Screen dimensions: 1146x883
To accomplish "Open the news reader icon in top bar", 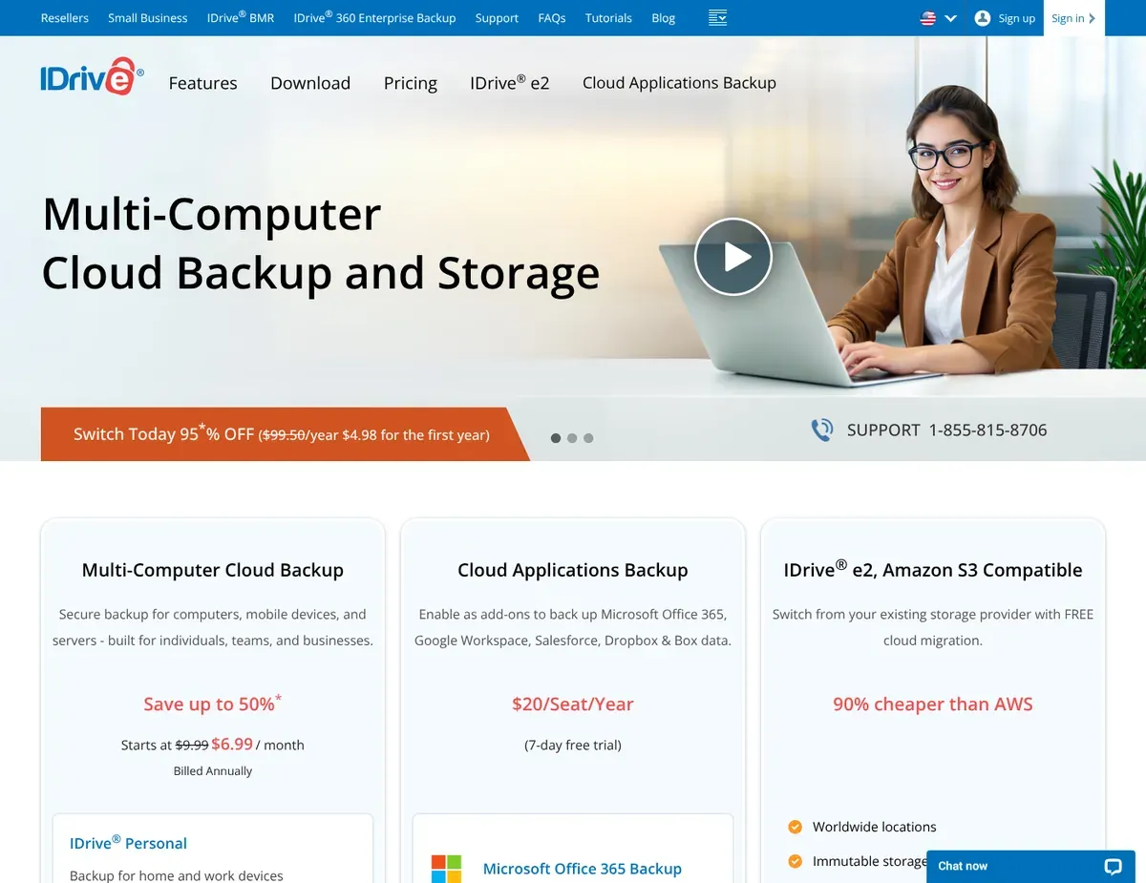I will click(718, 17).
